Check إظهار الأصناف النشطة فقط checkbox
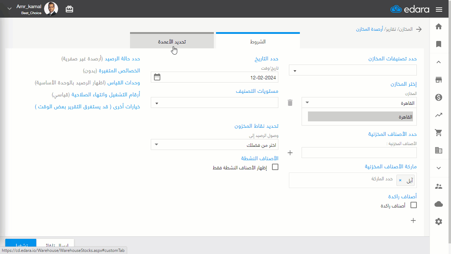The height and width of the screenshot is (254, 451). coord(275,167)
